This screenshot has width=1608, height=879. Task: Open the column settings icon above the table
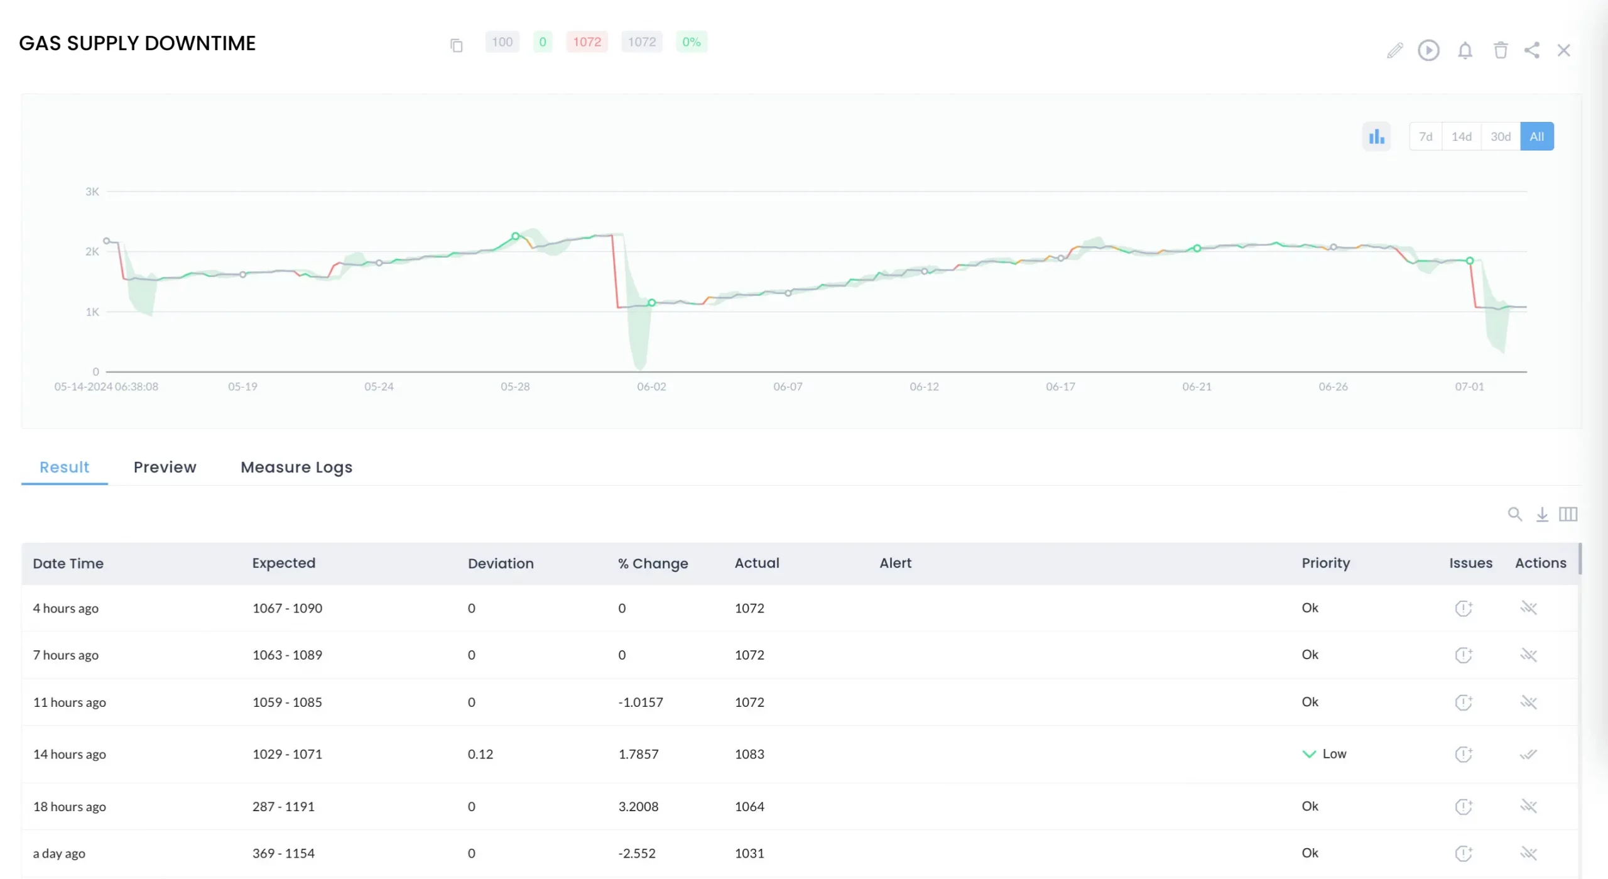[x=1568, y=514]
